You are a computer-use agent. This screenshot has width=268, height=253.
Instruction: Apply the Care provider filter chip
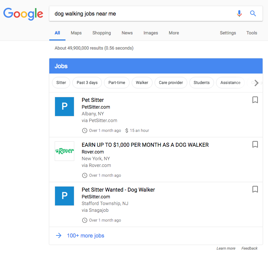(x=171, y=83)
